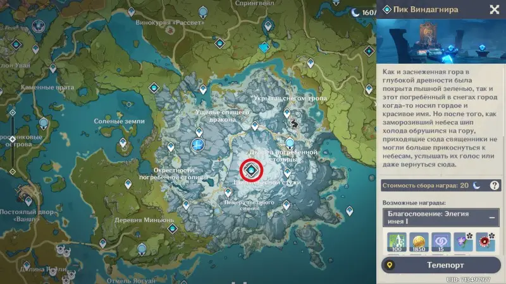Open the Пик Виндагнира domain preview image
Image resolution: width=506 pixels, height=284 pixels.
click(441, 41)
